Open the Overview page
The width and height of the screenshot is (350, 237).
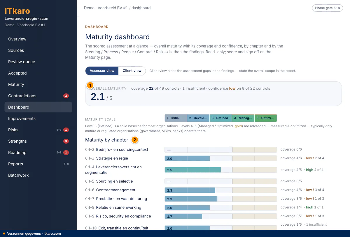pyautogui.click(x=38, y=39)
